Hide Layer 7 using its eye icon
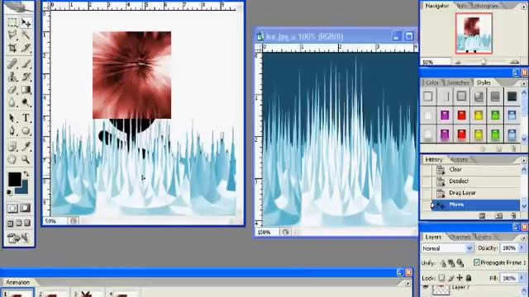 tap(426, 288)
